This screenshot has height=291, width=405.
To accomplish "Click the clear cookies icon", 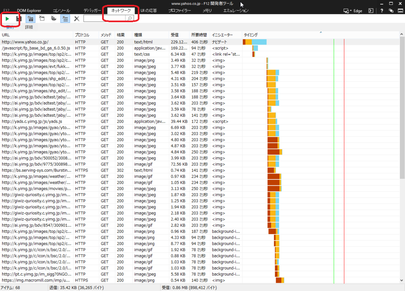I will (x=53, y=18).
